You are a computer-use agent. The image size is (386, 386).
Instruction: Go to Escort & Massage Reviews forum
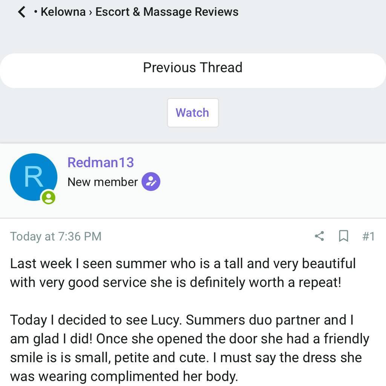point(167,12)
